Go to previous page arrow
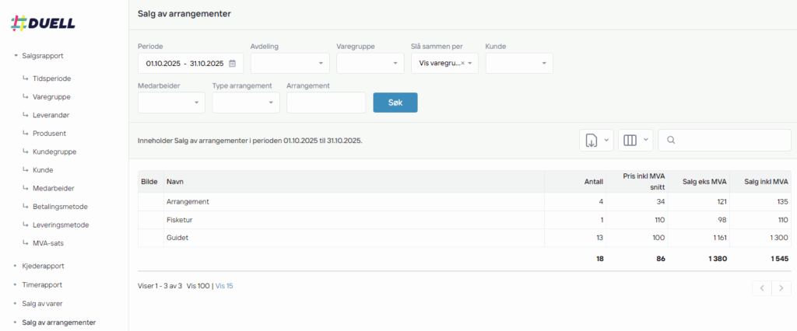 762,288
